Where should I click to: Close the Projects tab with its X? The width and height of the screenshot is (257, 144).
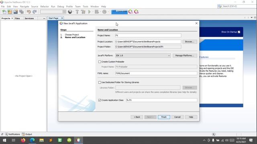12,18
